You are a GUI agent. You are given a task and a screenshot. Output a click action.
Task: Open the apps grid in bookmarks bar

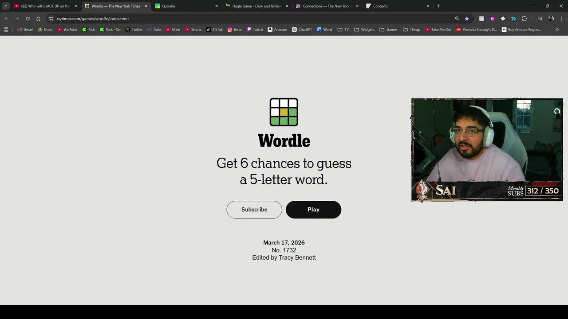point(6,30)
